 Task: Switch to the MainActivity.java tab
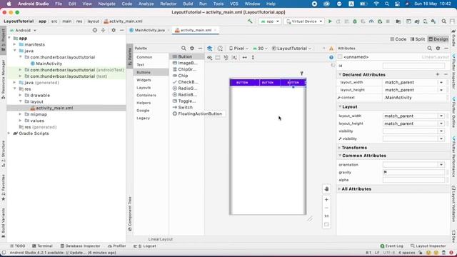tap(149, 30)
